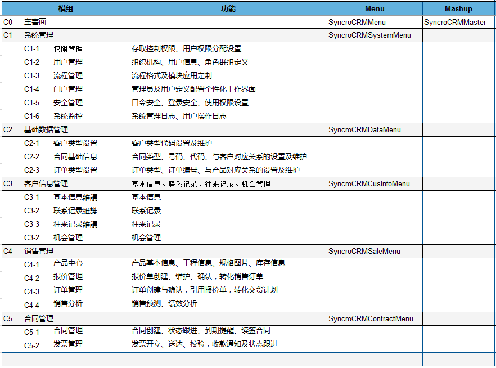This screenshot has height=368, width=496.
Task: Select the Menu column header
Action: 375,8
